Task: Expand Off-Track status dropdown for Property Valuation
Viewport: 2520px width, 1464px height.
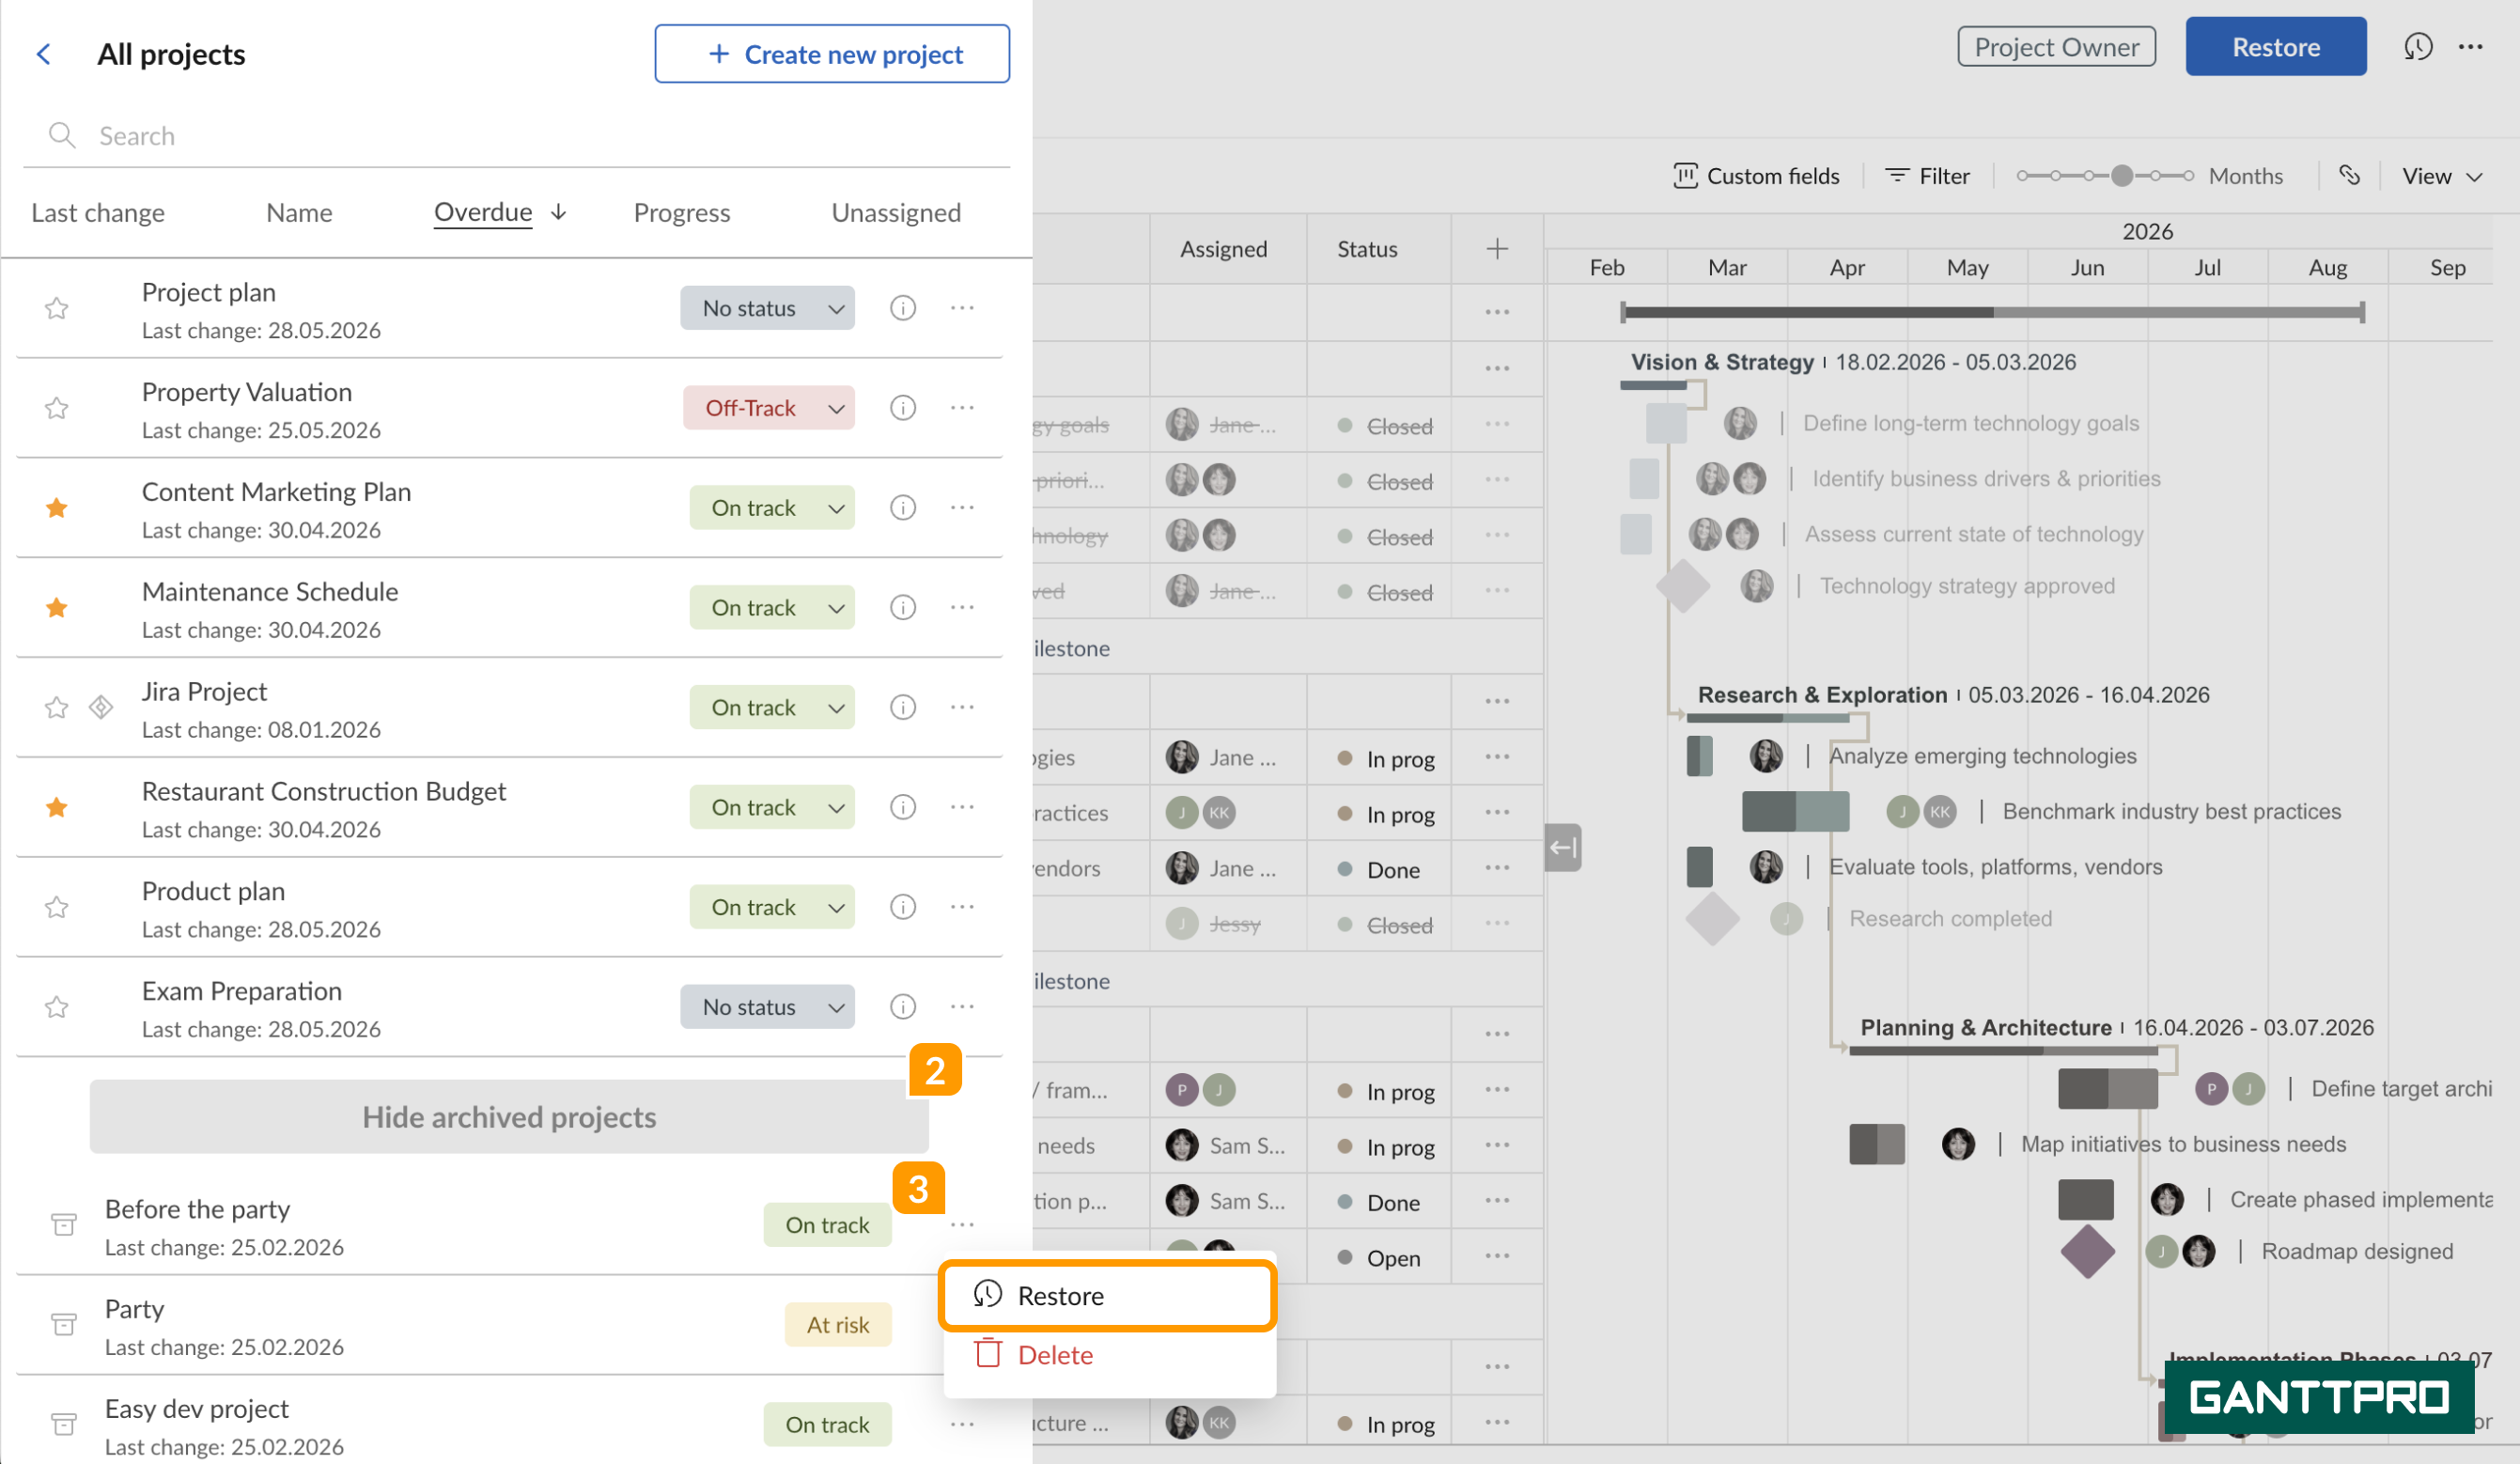Action: click(x=768, y=408)
